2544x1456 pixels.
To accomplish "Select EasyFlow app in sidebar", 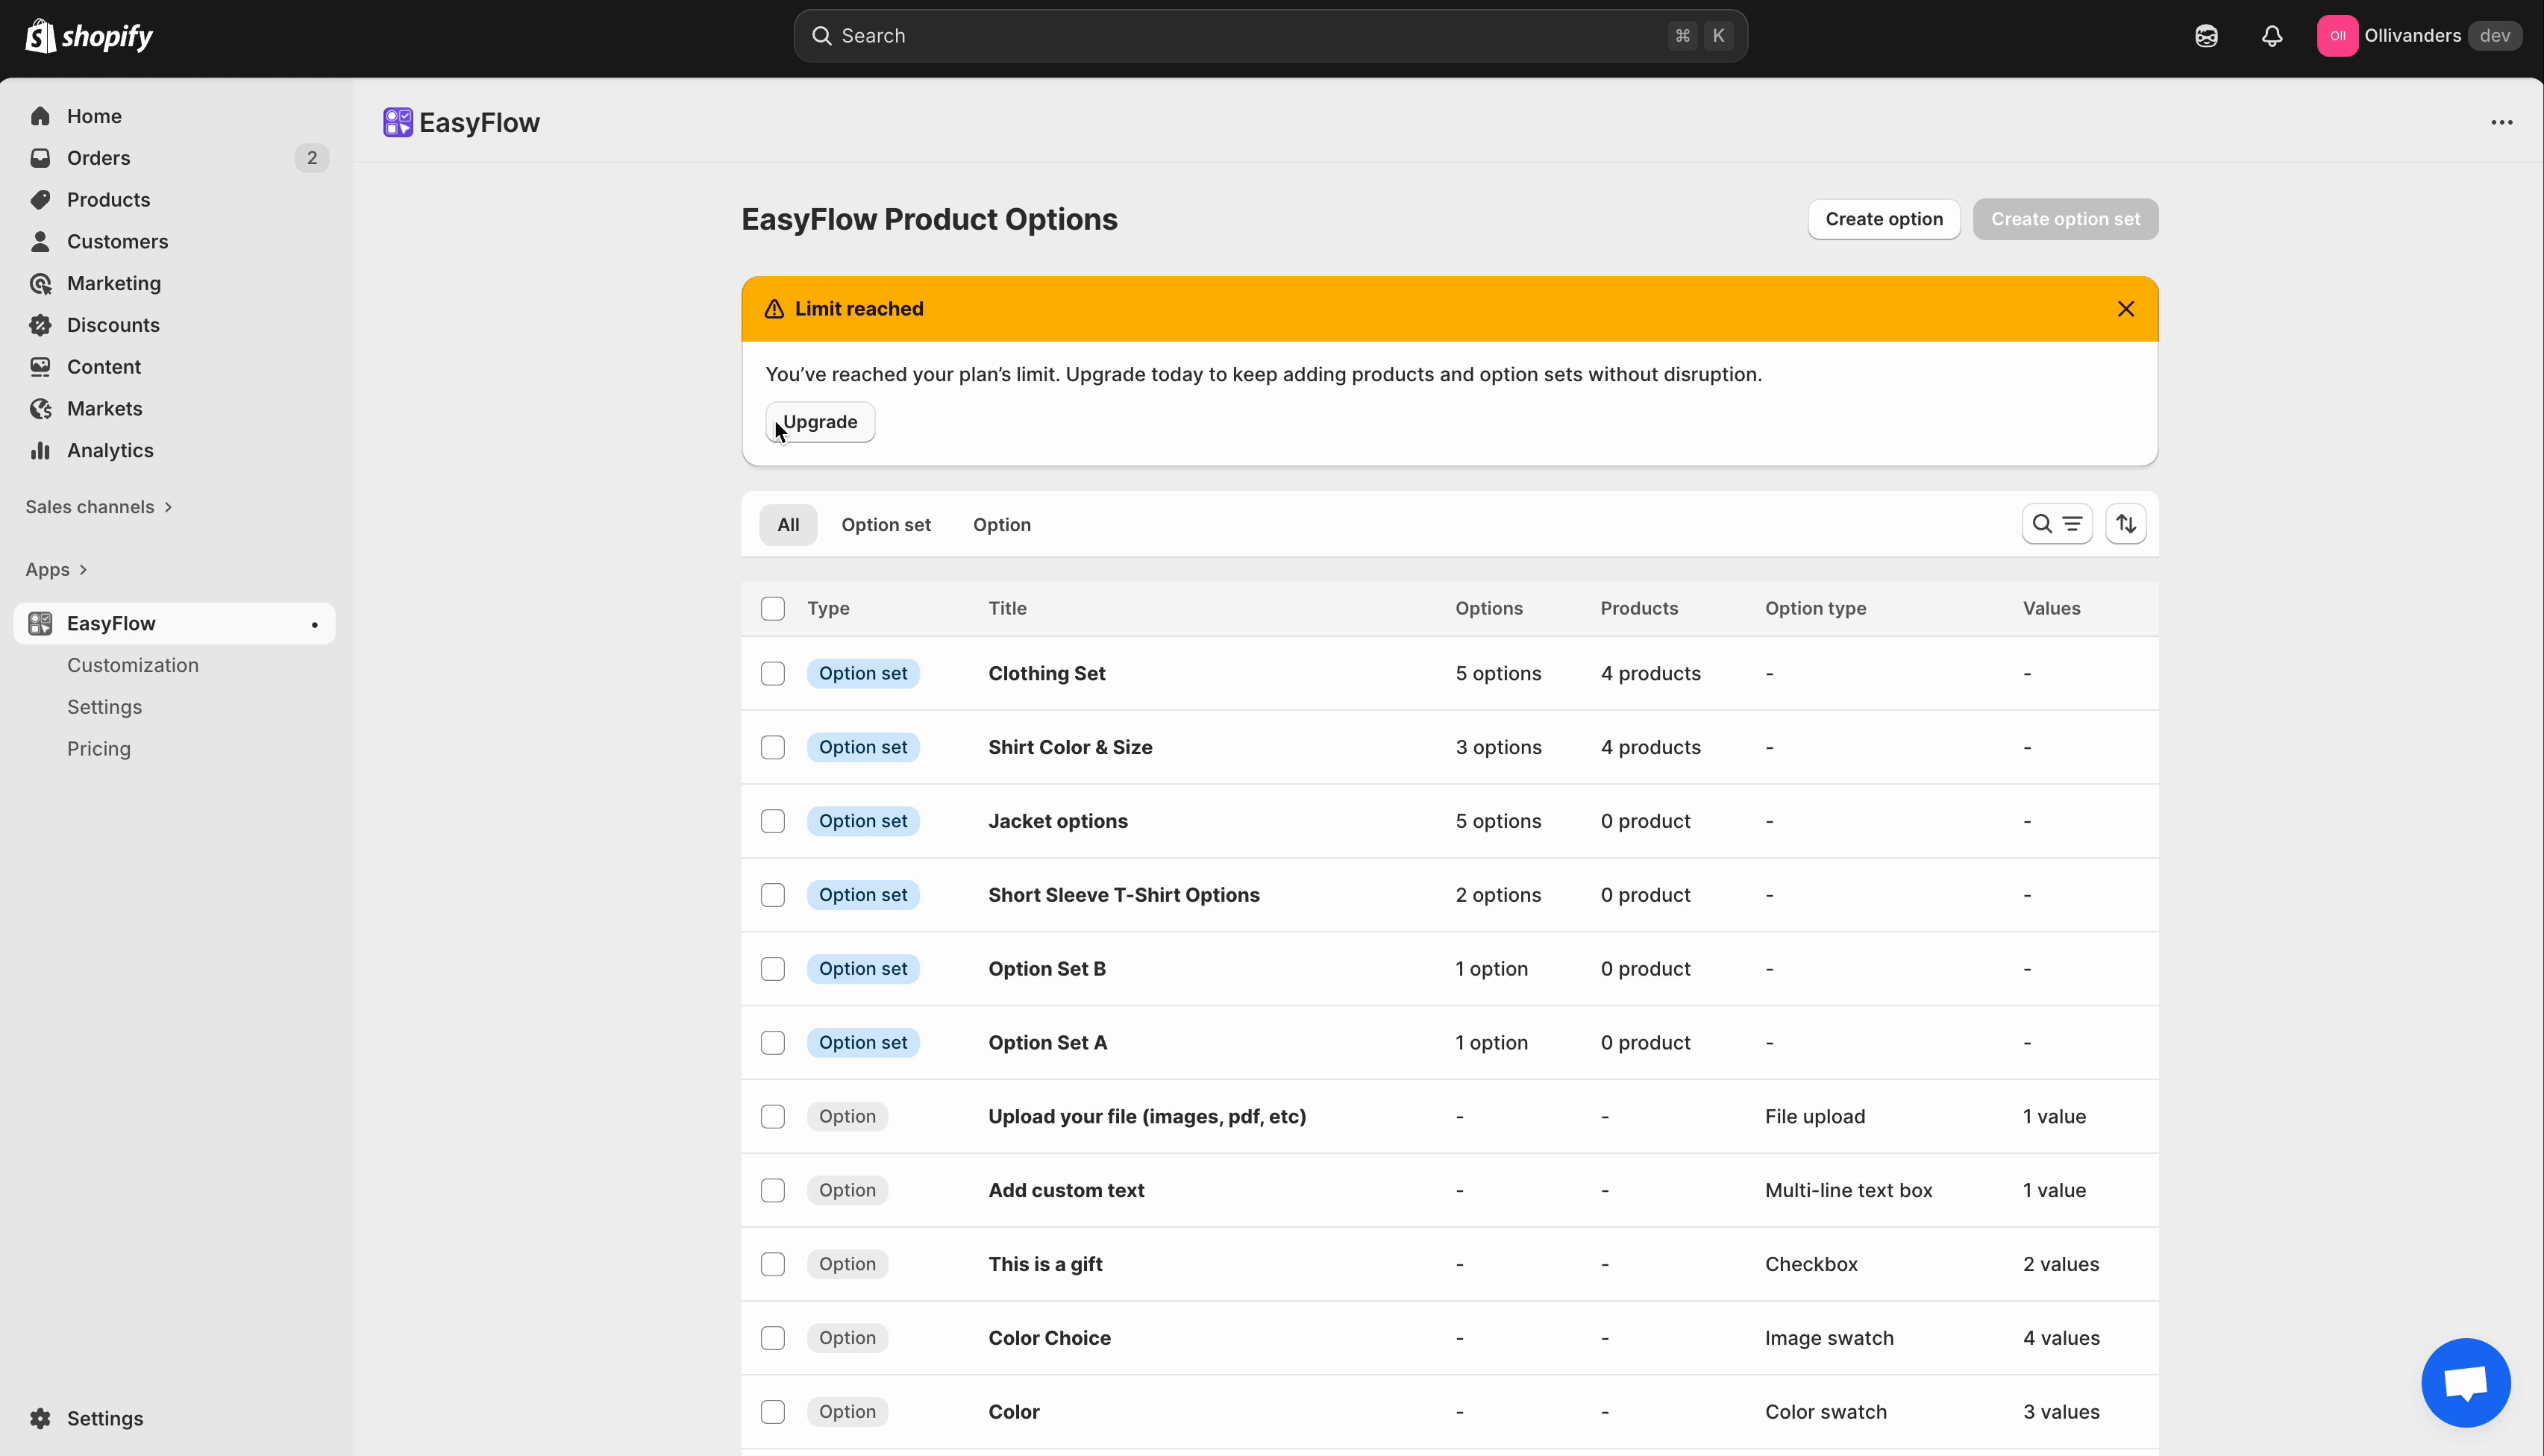I will [x=175, y=624].
